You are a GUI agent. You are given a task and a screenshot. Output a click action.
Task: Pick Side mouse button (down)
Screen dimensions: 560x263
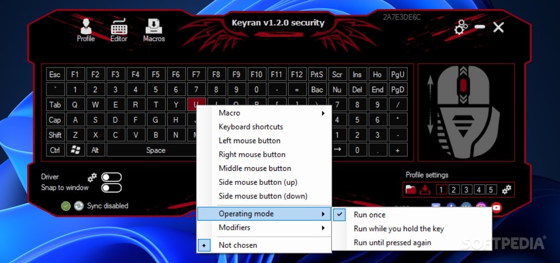(x=264, y=196)
